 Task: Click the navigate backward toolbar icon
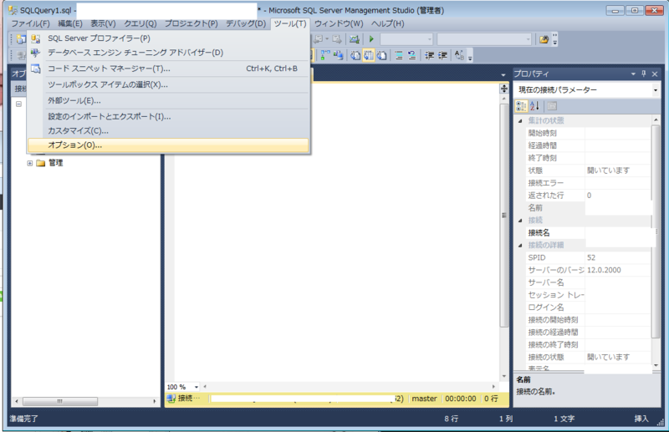(319, 39)
